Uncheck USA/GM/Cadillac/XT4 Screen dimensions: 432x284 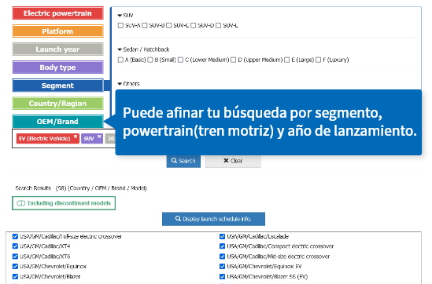click(15, 246)
